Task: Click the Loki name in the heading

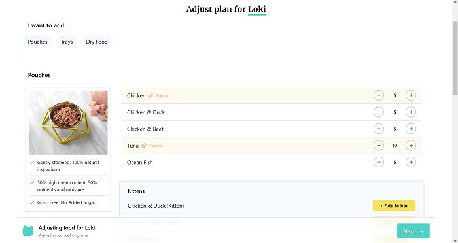Action: 256,9
